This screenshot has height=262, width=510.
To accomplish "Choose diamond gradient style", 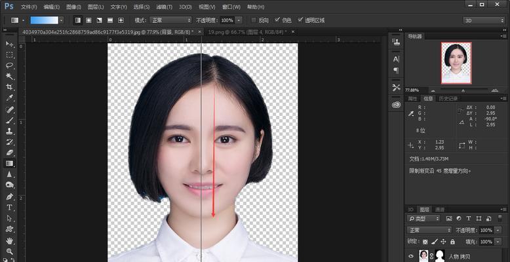I will (121, 20).
